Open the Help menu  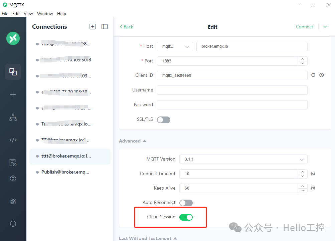click(x=61, y=13)
